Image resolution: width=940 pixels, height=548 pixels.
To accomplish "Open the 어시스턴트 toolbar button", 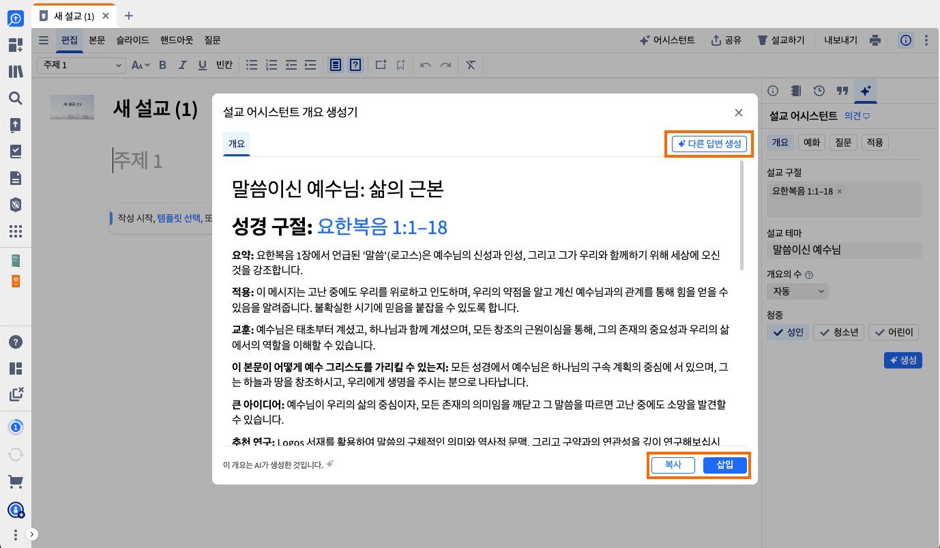I will (x=667, y=40).
